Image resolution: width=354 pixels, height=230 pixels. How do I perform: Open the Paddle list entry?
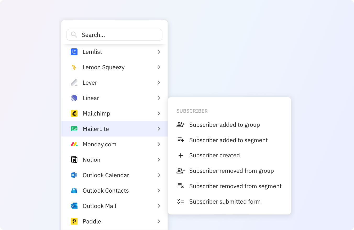(x=114, y=221)
